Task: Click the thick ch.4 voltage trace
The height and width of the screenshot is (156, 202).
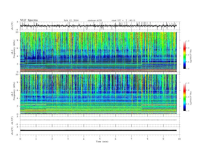Action: [x=98, y=131]
